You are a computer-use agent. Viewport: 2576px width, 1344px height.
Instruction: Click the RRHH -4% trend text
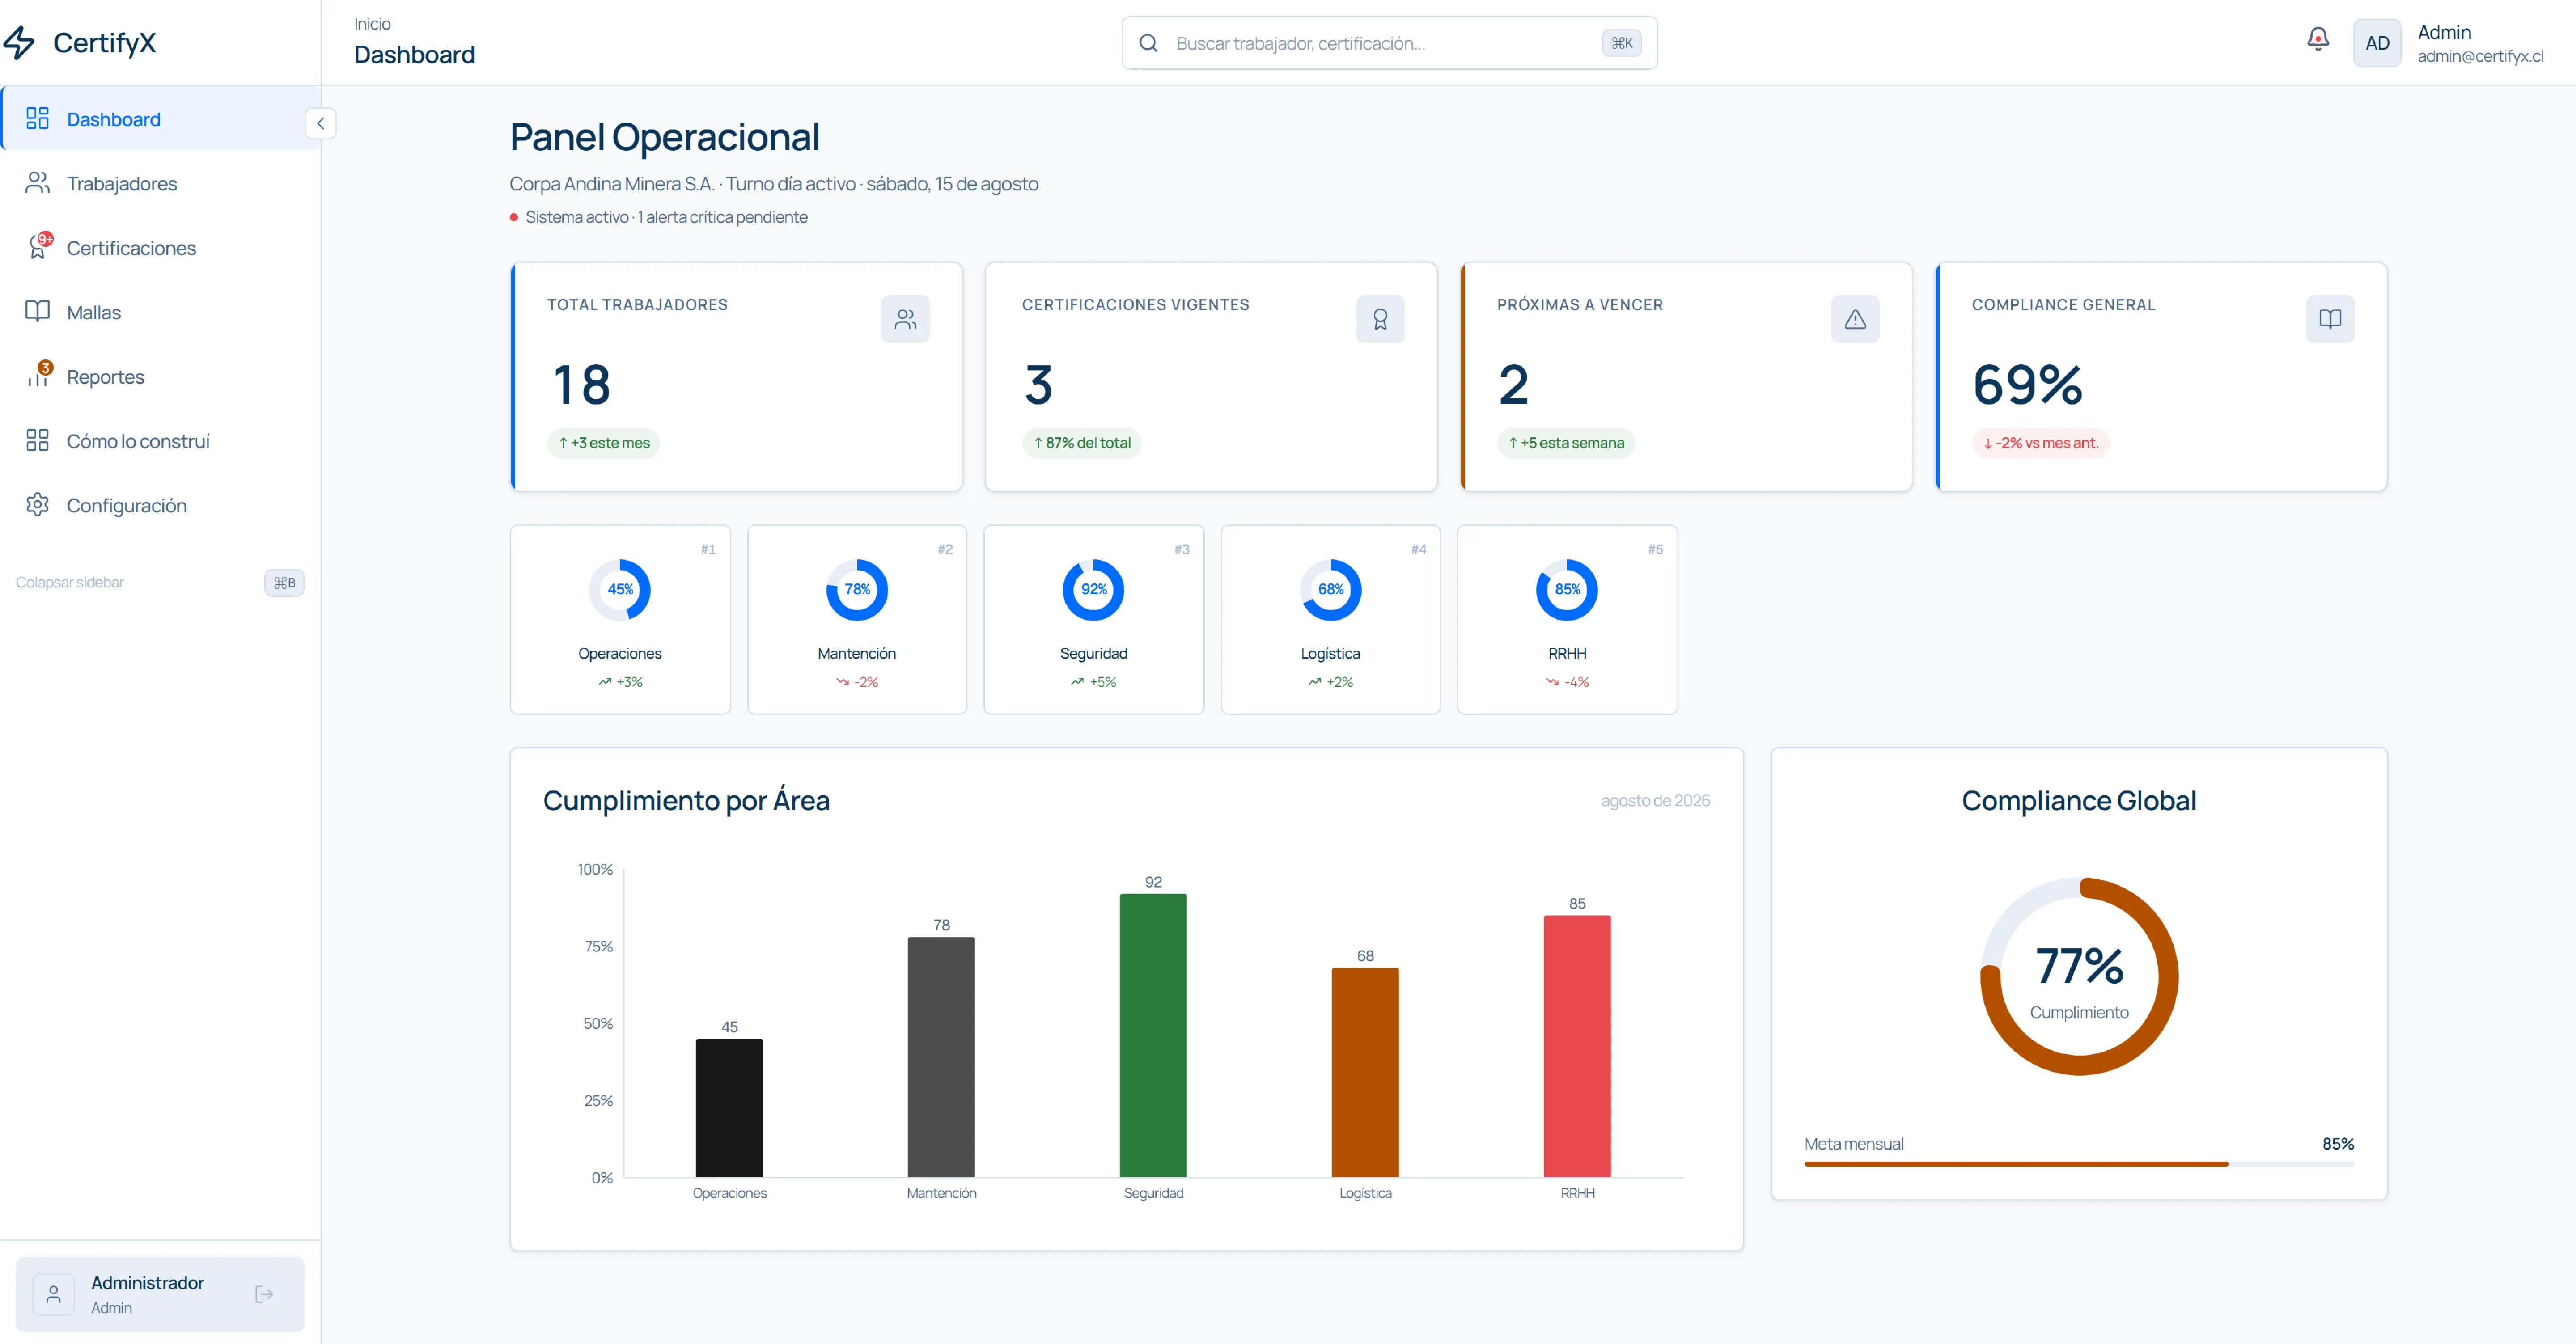pos(1567,682)
